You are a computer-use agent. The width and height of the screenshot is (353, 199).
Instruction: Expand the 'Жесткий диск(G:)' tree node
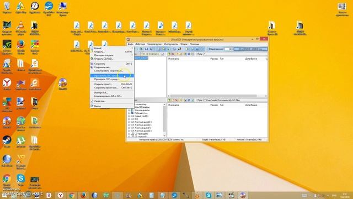tap(129, 131)
